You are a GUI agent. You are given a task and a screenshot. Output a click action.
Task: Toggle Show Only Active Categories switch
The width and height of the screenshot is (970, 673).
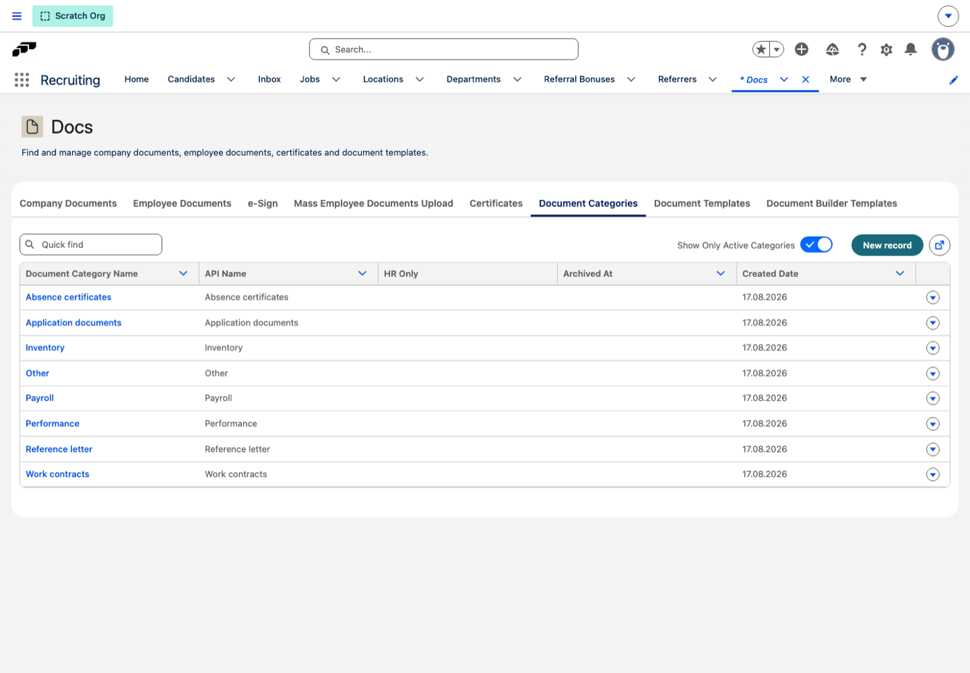point(816,244)
